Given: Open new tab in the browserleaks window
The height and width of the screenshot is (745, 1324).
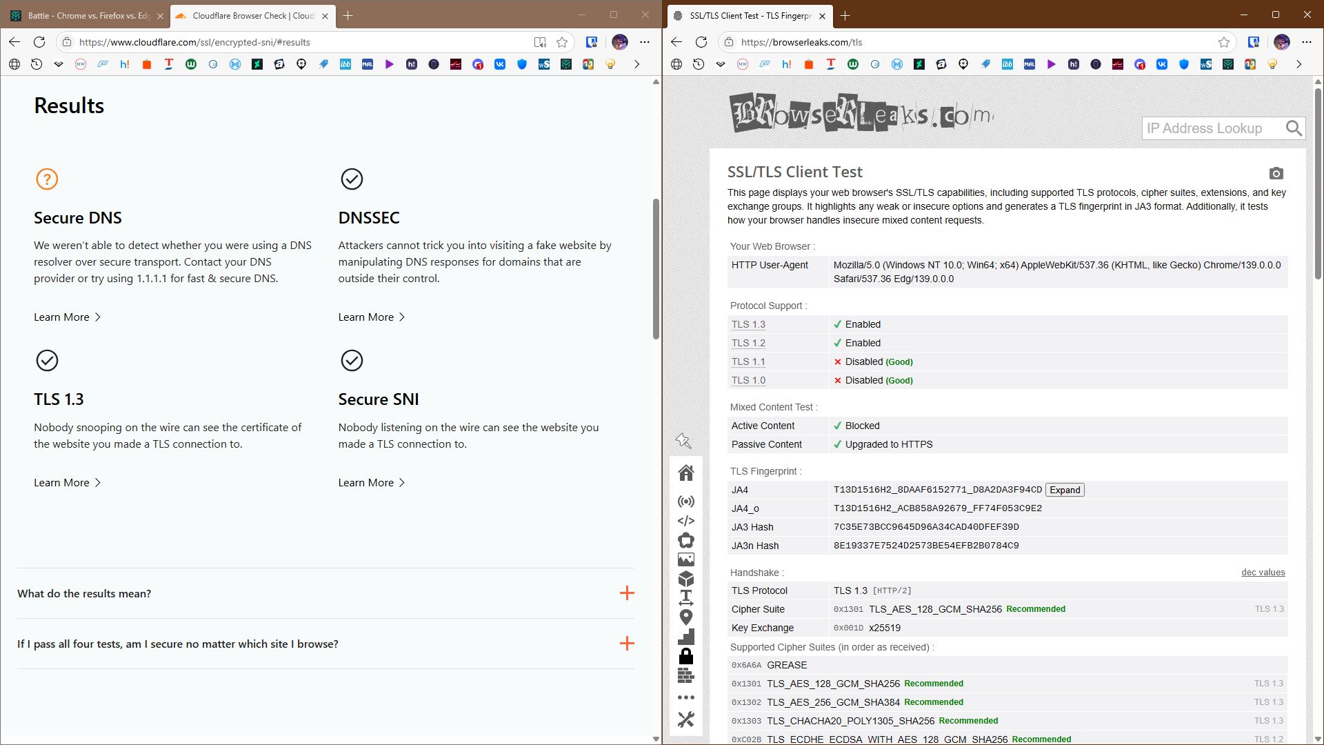Looking at the screenshot, I should [x=845, y=15].
